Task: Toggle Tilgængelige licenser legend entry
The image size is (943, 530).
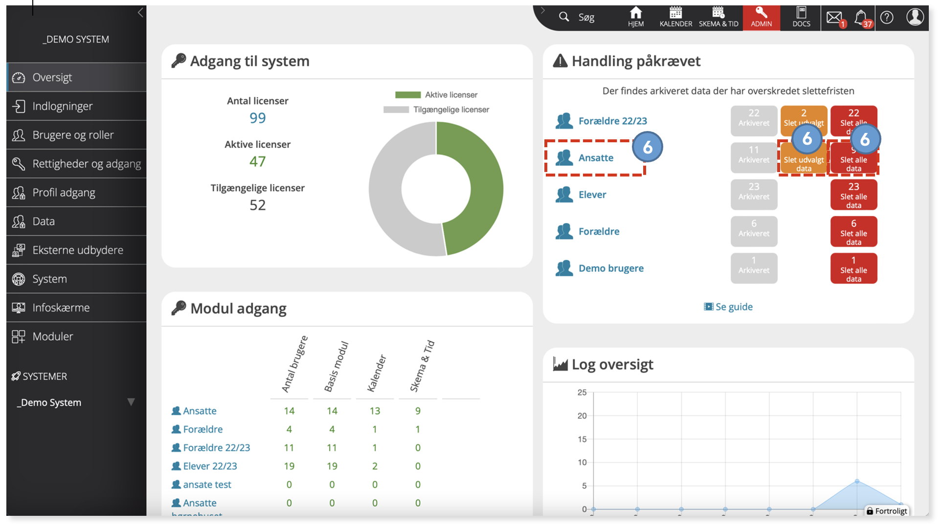Action: click(436, 110)
